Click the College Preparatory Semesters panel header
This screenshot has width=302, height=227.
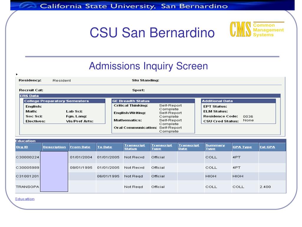click(64, 101)
